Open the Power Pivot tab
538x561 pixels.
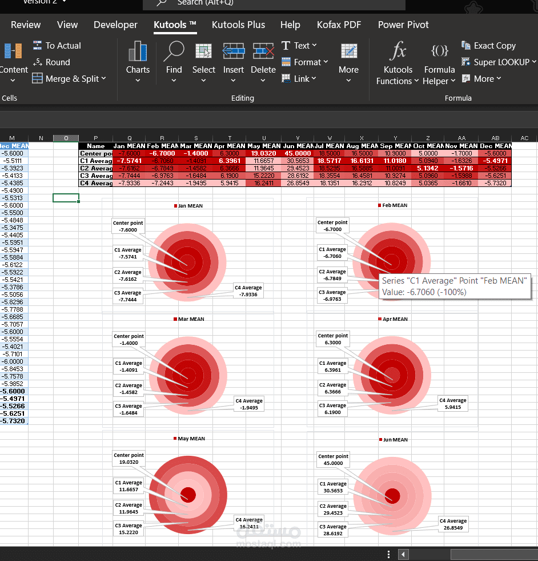pos(403,25)
